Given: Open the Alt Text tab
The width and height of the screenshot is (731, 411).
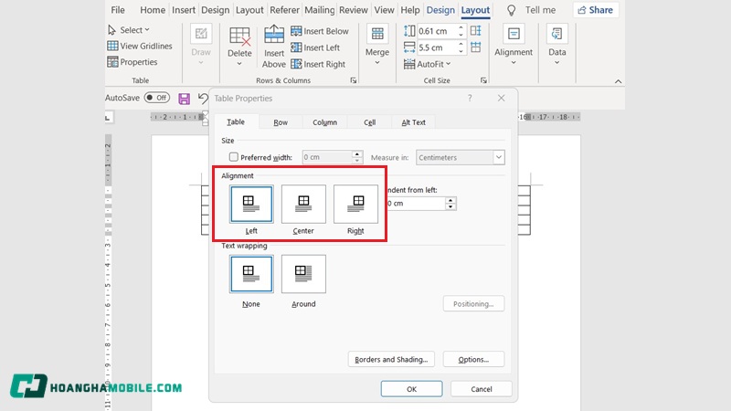Looking at the screenshot, I should click(413, 122).
